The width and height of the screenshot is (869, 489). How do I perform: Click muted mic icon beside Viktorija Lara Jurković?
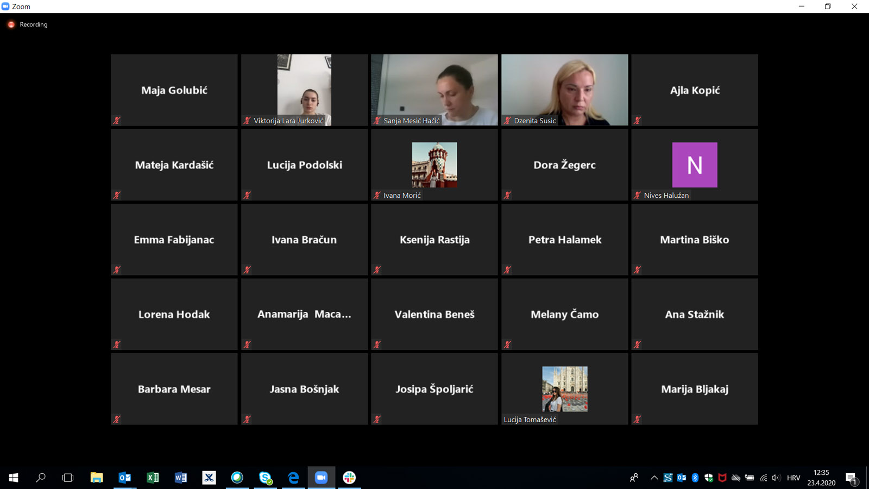tap(247, 121)
